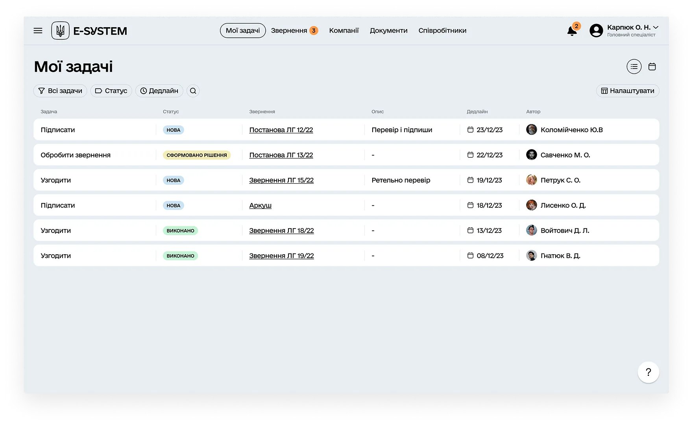Click Гнатюк В. Д. avatar
This screenshot has height=425, width=693.
pos(532,255)
